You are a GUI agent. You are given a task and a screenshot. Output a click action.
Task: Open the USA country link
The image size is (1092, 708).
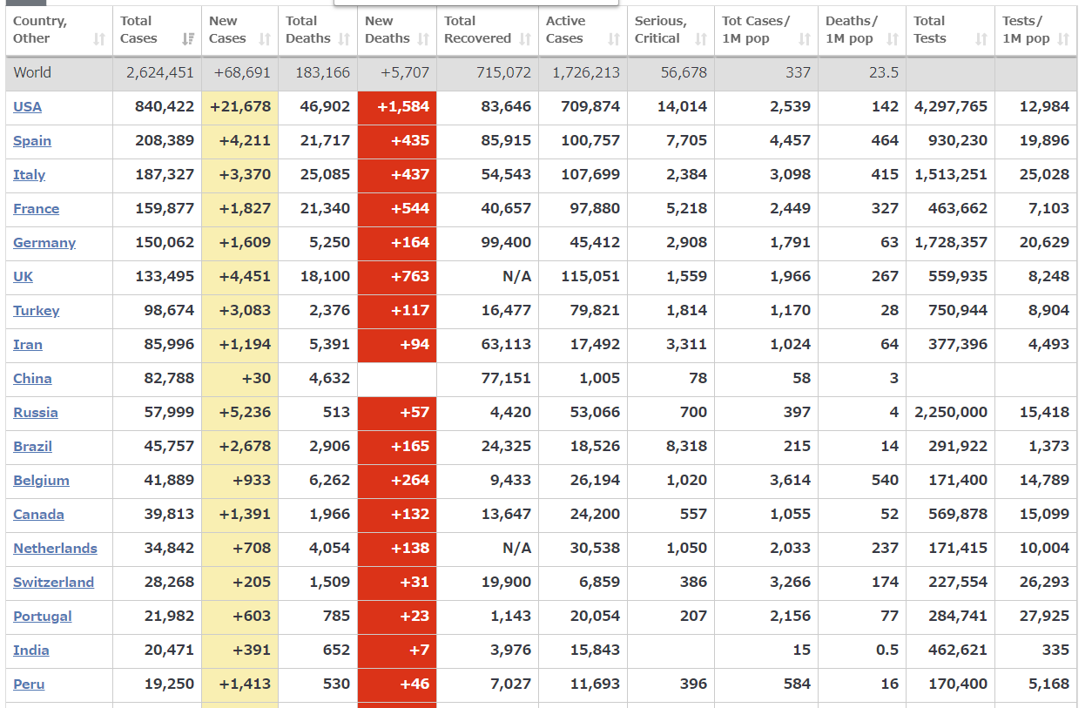click(27, 106)
